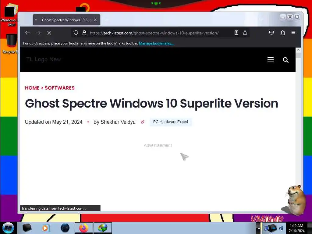Go to HOME breadcrumb

click(x=32, y=88)
